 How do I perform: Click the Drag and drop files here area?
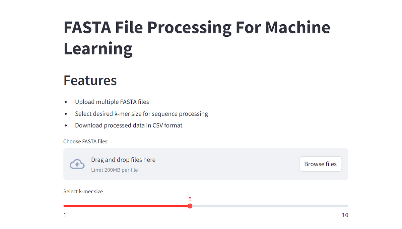point(123,160)
